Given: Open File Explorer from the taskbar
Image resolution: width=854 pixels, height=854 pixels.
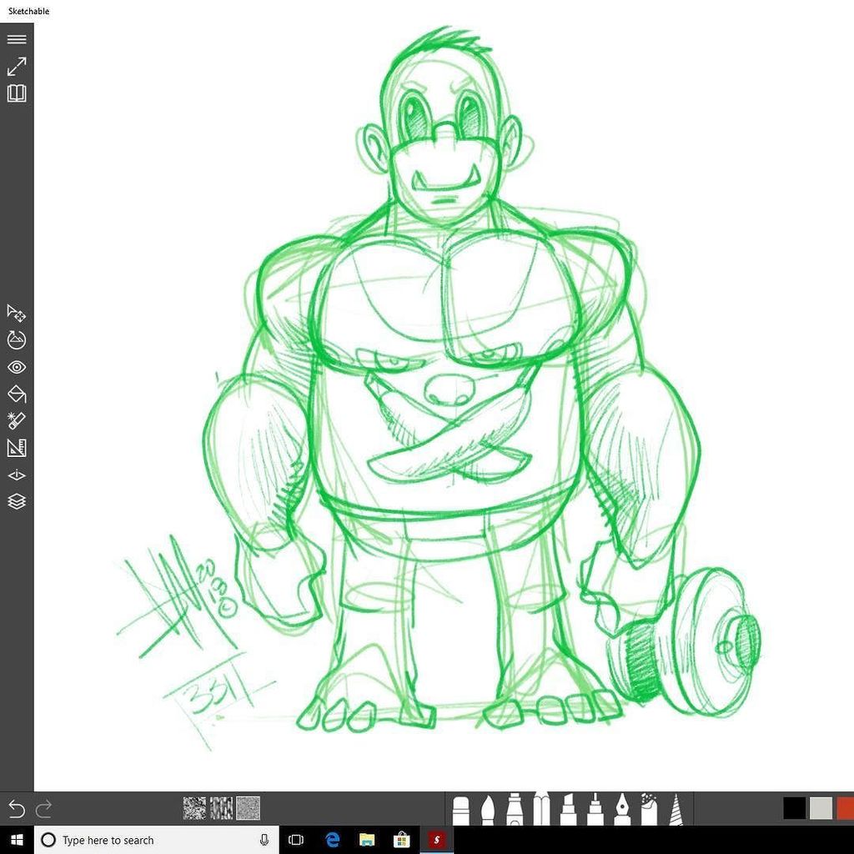Looking at the screenshot, I should [x=367, y=840].
